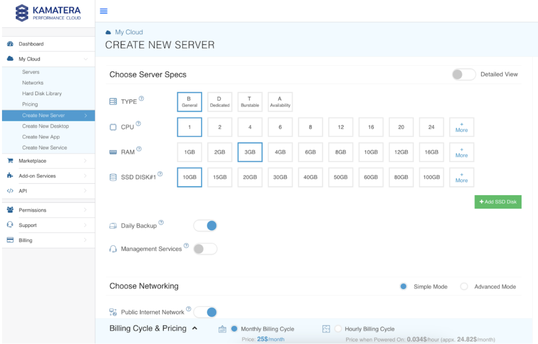
Task: Click Daily Backup help icon
Action: point(161,223)
